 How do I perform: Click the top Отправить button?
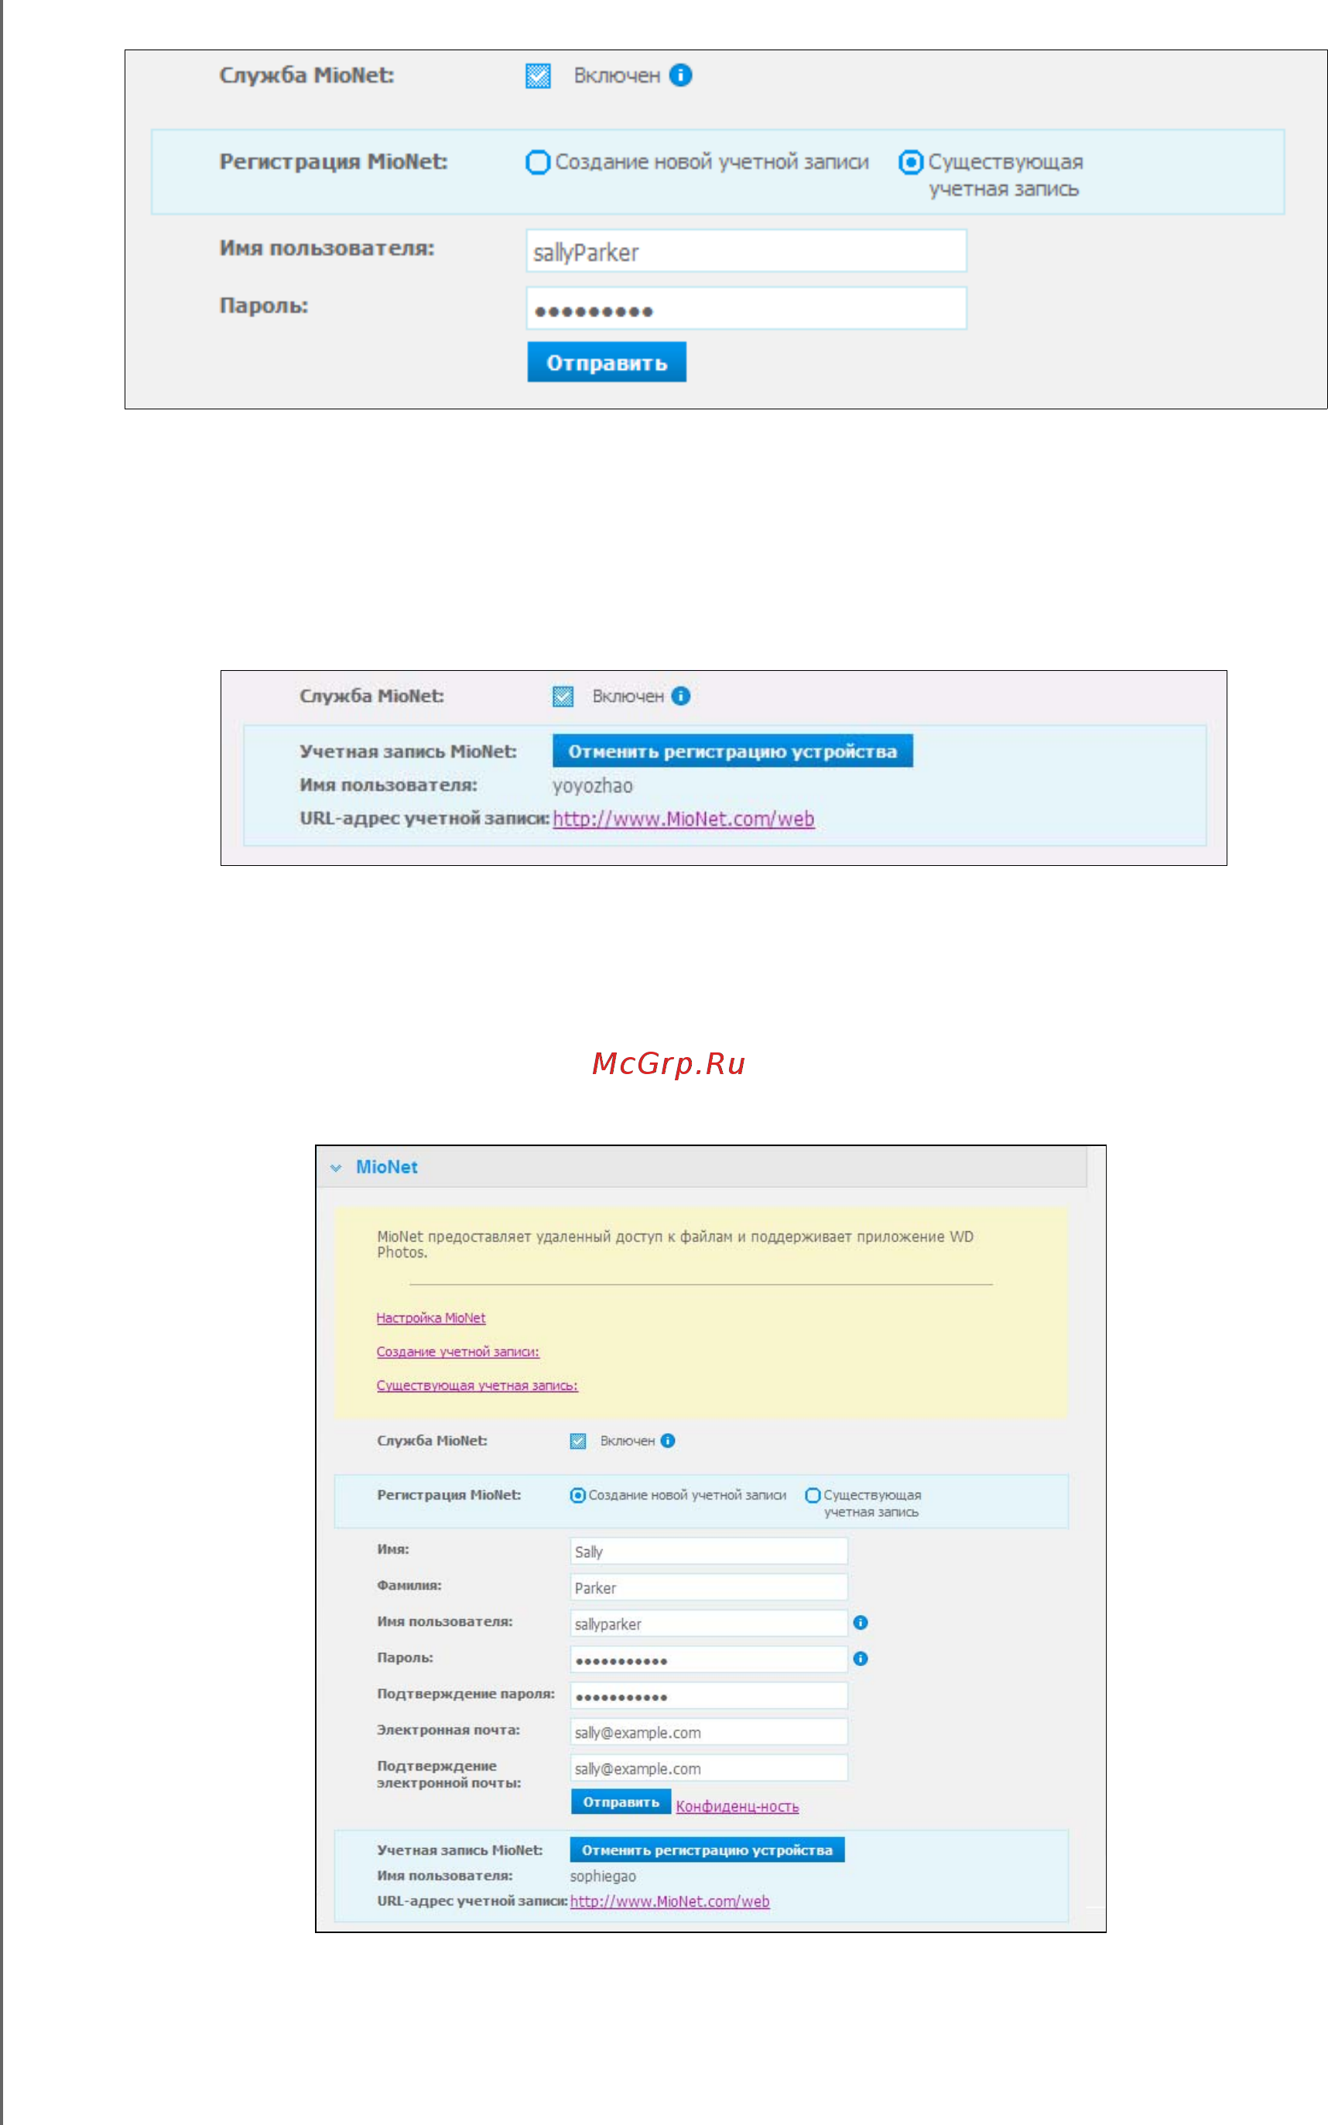pyautogui.click(x=607, y=362)
